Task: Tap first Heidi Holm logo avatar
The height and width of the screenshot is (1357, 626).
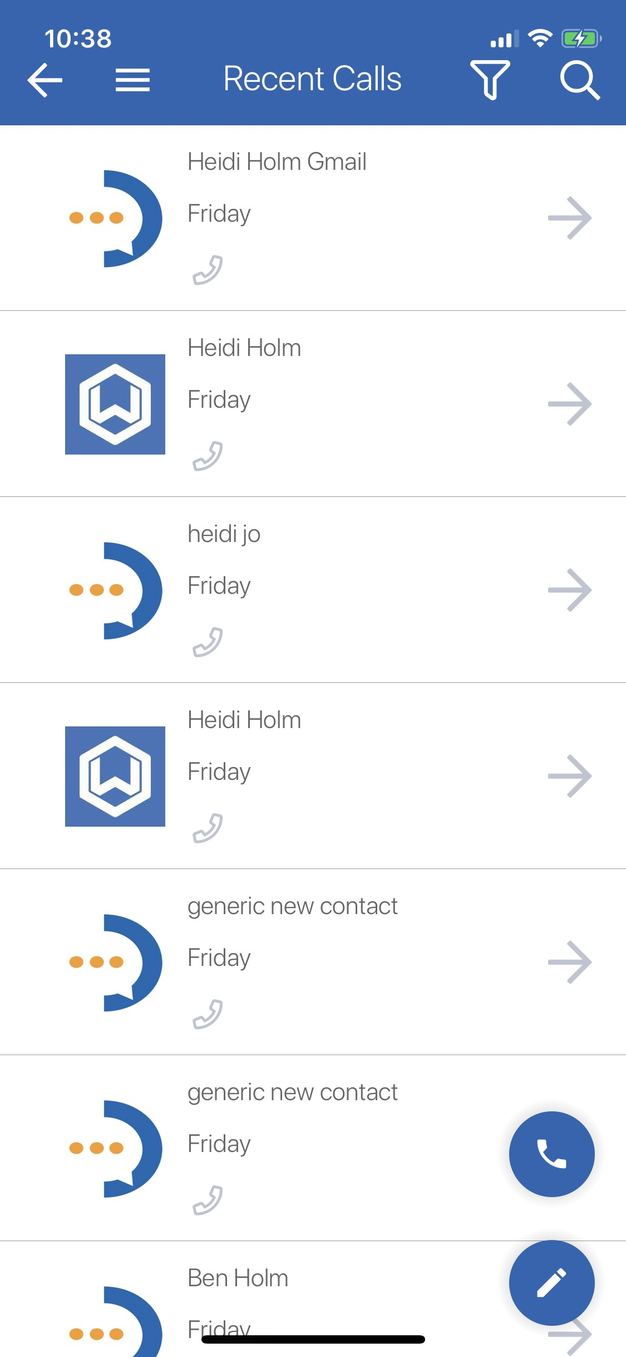Action: (x=115, y=404)
